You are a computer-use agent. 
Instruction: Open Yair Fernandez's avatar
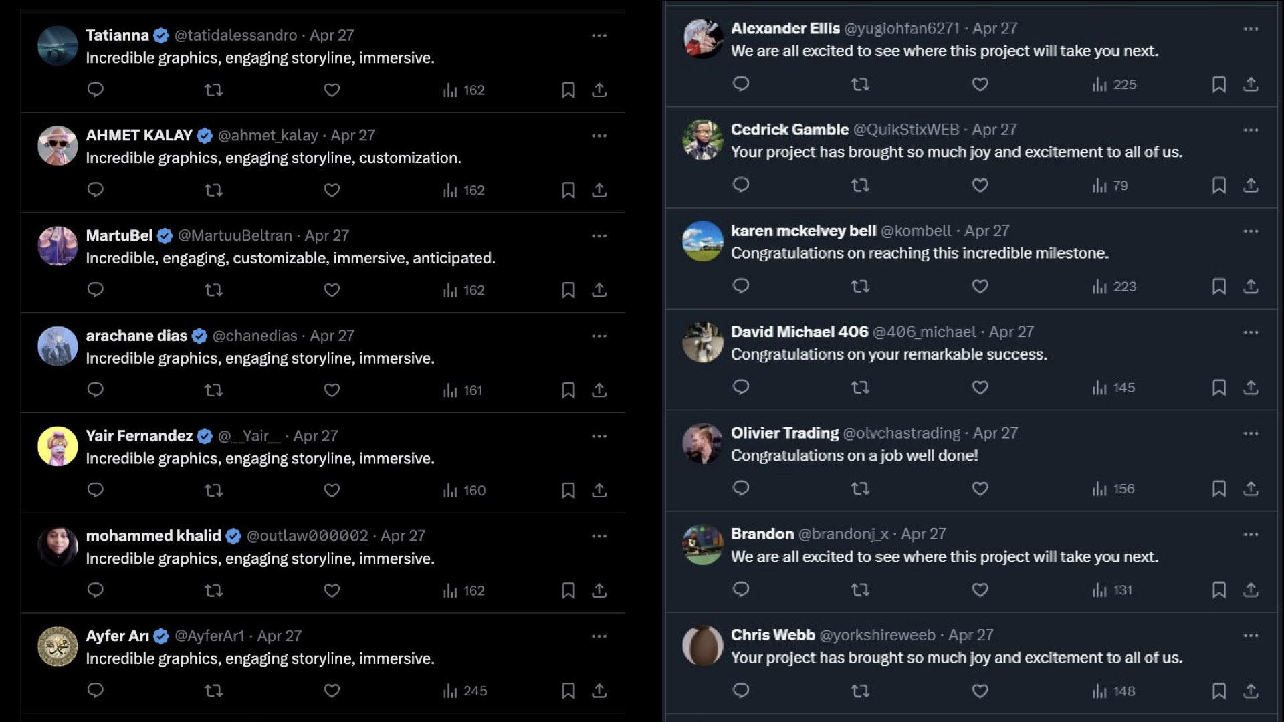(x=58, y=447)
